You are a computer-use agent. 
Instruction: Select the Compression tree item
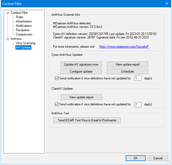click(24, 34)
